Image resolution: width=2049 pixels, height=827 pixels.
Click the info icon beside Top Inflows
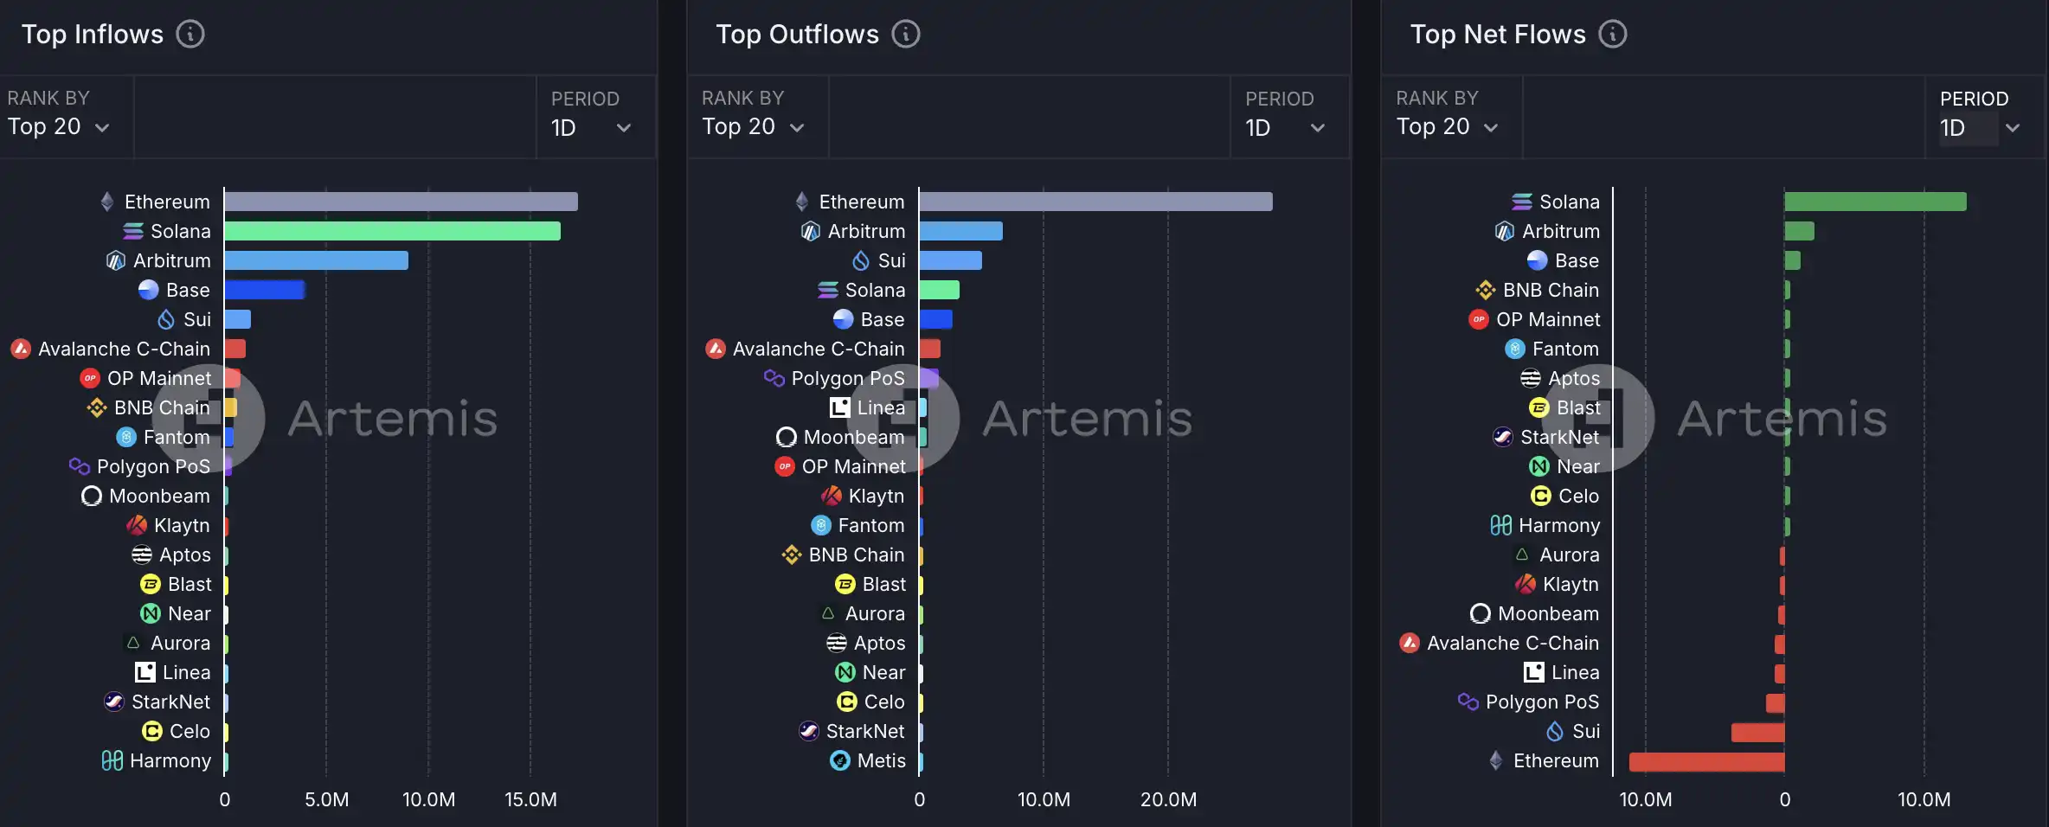(x=190, y=35)
